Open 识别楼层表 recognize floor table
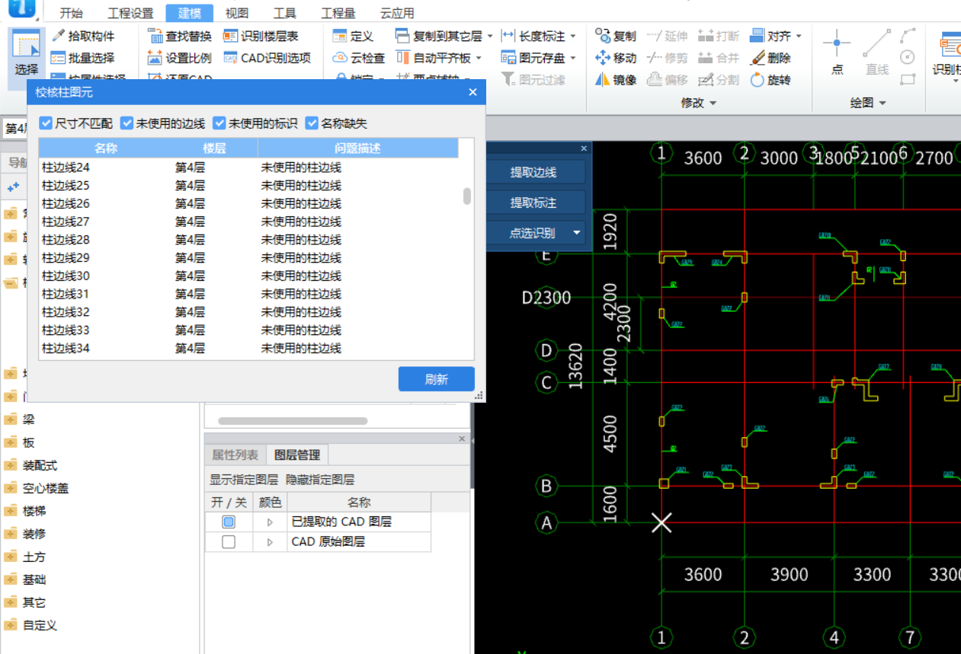This screenshot has width=961, height=654. tap(261, 36)
